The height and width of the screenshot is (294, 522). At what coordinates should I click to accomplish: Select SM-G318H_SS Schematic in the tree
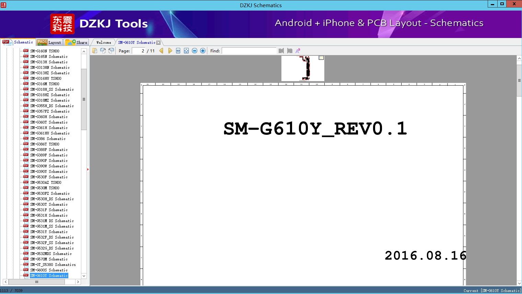pos(52,89)
